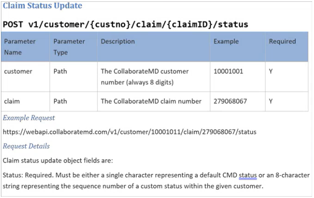314x198 pixels.
Task: Click the CollaborateMD claim number description
Action: [151, 102]
